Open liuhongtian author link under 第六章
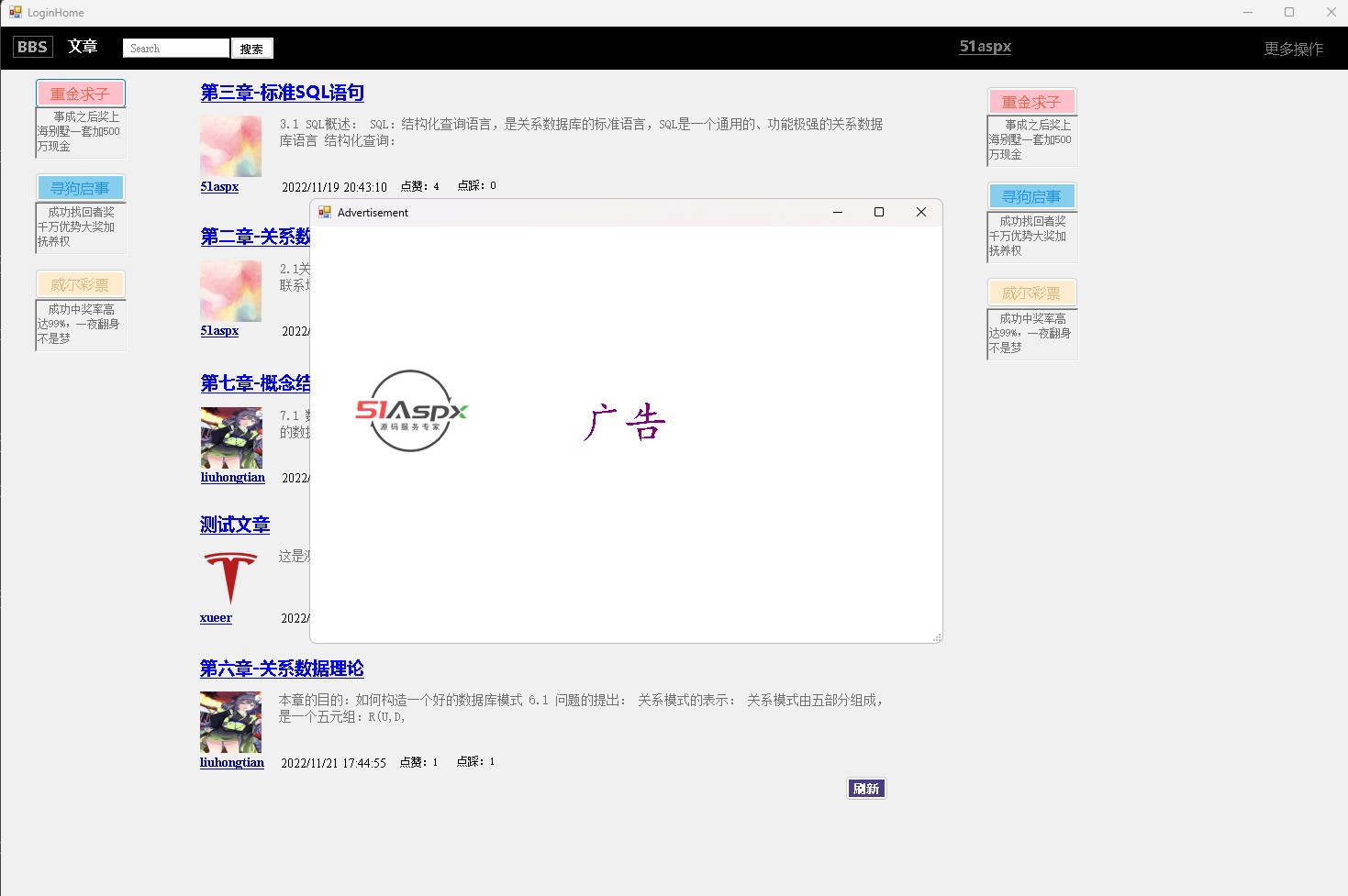The height and width of the screenshot is (896, 1348). [x=232, y=762]
